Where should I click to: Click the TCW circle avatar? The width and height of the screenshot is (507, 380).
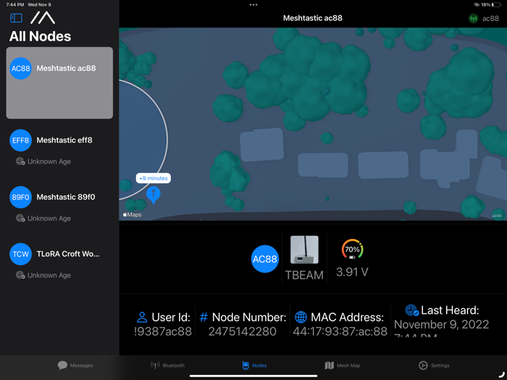(21, 254)
